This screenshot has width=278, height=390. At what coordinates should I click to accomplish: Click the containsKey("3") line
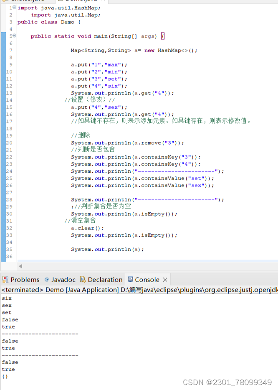[x=136, y=157]
